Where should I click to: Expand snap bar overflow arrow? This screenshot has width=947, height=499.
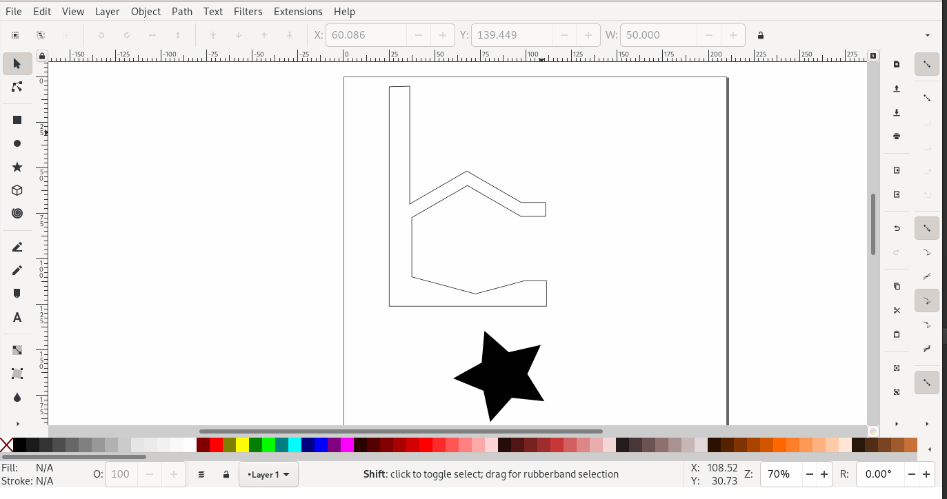click(x=927, y=423)
